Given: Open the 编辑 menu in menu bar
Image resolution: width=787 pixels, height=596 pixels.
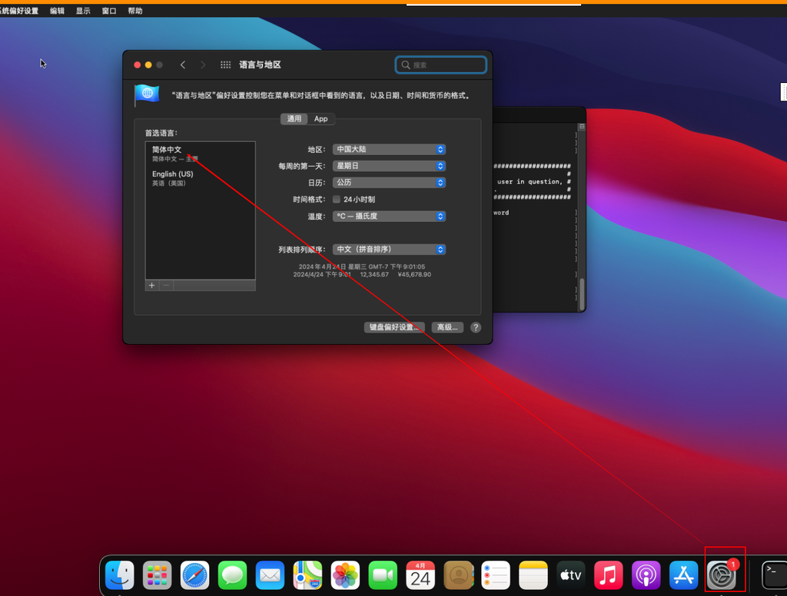Looking at the screenshot, I should pyautogui.click(x=58, y=12).
